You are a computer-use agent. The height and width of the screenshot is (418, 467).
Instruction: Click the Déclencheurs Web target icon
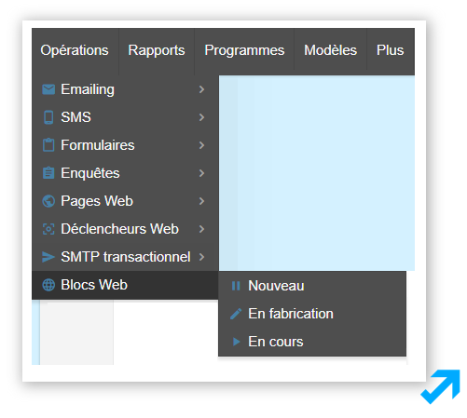pyautogui.click(x=48, y=229)
